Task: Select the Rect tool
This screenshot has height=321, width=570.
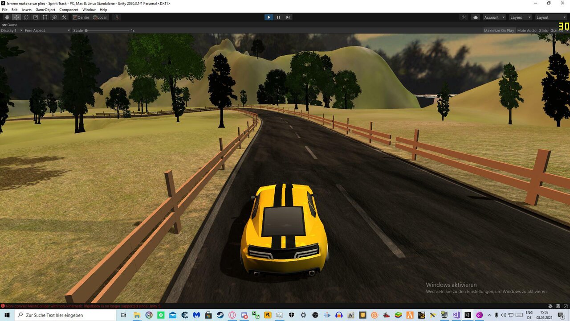Action: pyautogui.click(x=45, y=17)
